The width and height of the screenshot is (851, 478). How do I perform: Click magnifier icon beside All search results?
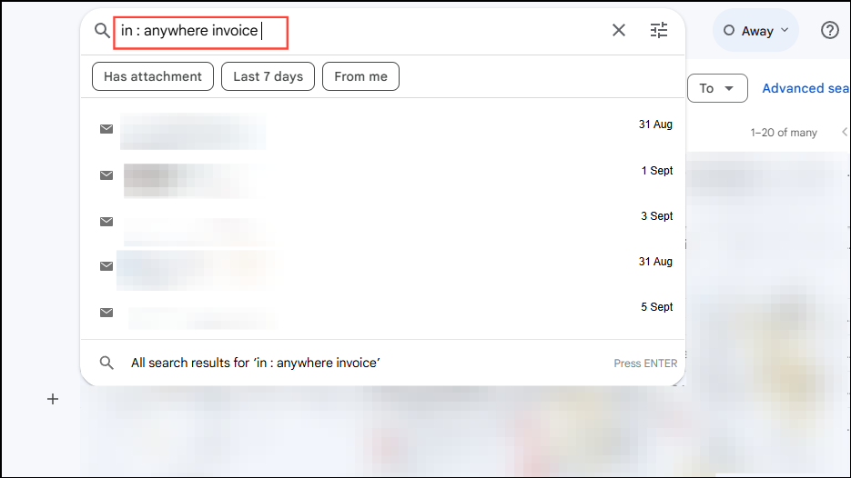coord(106,363)
